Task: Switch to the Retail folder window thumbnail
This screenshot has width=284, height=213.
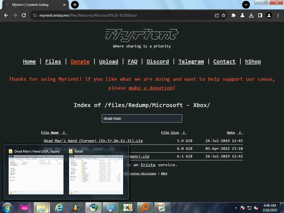Action: point(96,172)
